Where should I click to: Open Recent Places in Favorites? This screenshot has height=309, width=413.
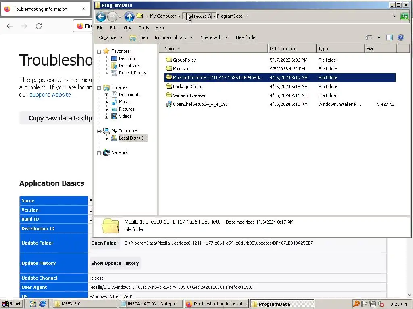[x=132, y=73]
